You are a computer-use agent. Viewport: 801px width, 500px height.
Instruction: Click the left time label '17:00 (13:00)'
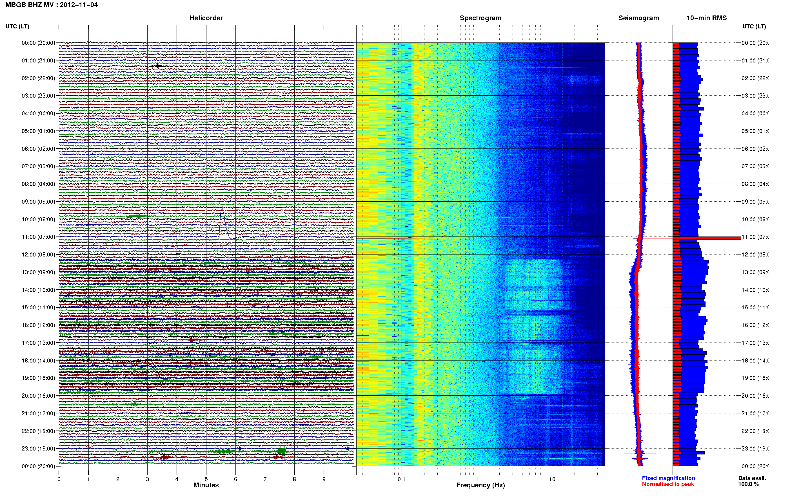tap(38, 343)
